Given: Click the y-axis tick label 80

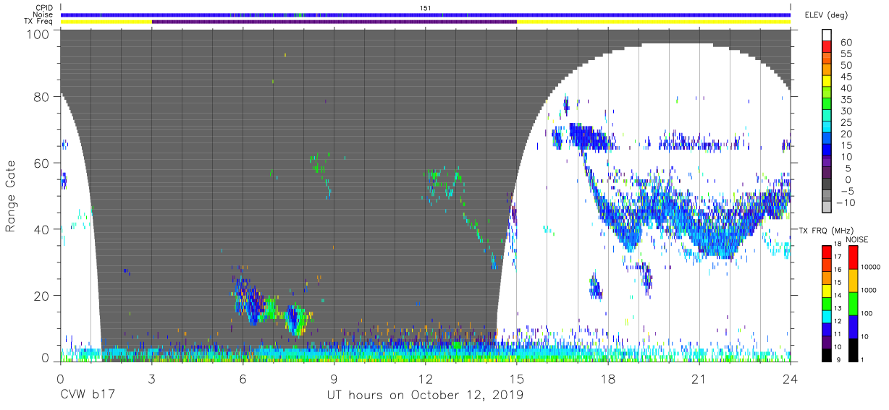Looking at the screenshot, I should click(42, 96).
